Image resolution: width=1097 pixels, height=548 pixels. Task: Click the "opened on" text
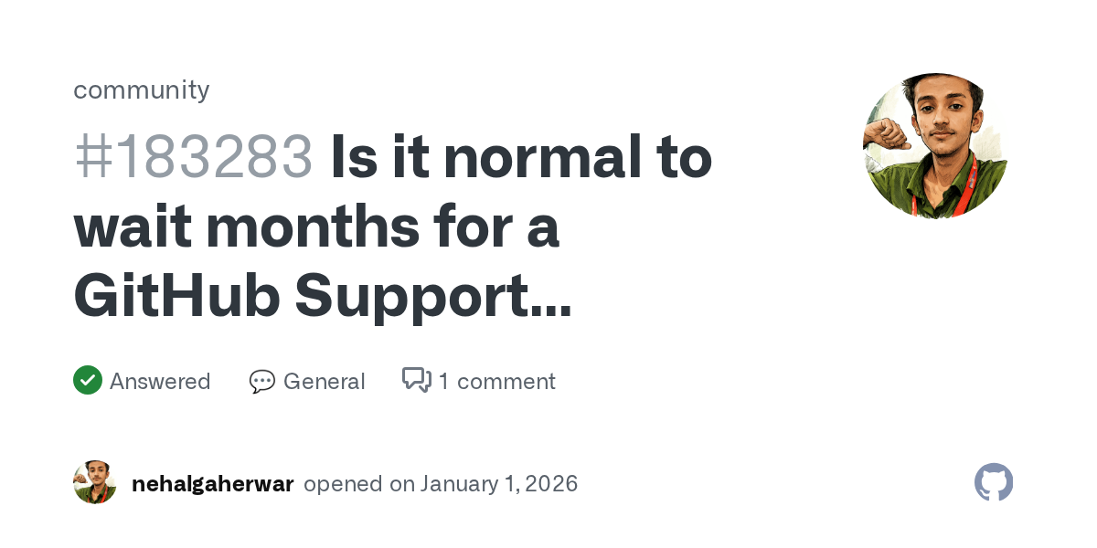click(x=358, y=483)
